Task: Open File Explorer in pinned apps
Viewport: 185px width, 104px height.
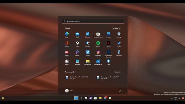Action: coord(88,62)
